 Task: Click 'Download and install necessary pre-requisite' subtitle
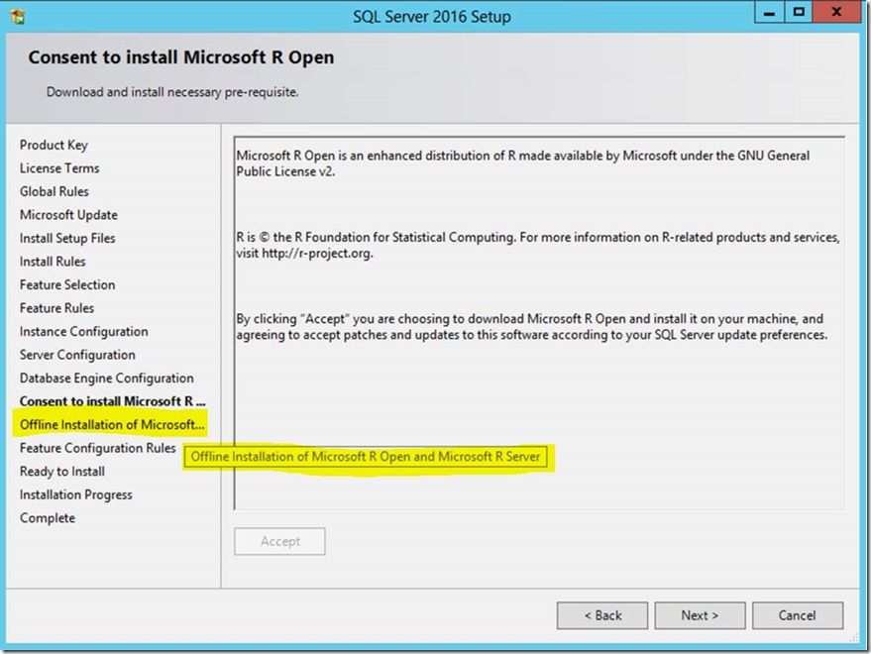172,92
